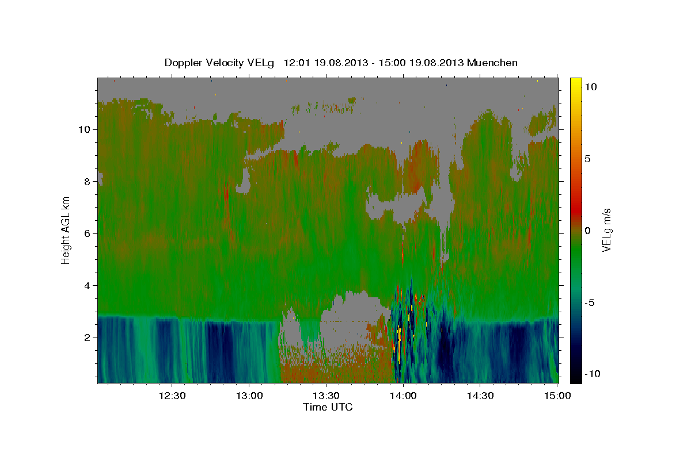Click the 12:30 time axis tick label
The height and width of the screenshot is (460, 691).
(x=172, y=396)
